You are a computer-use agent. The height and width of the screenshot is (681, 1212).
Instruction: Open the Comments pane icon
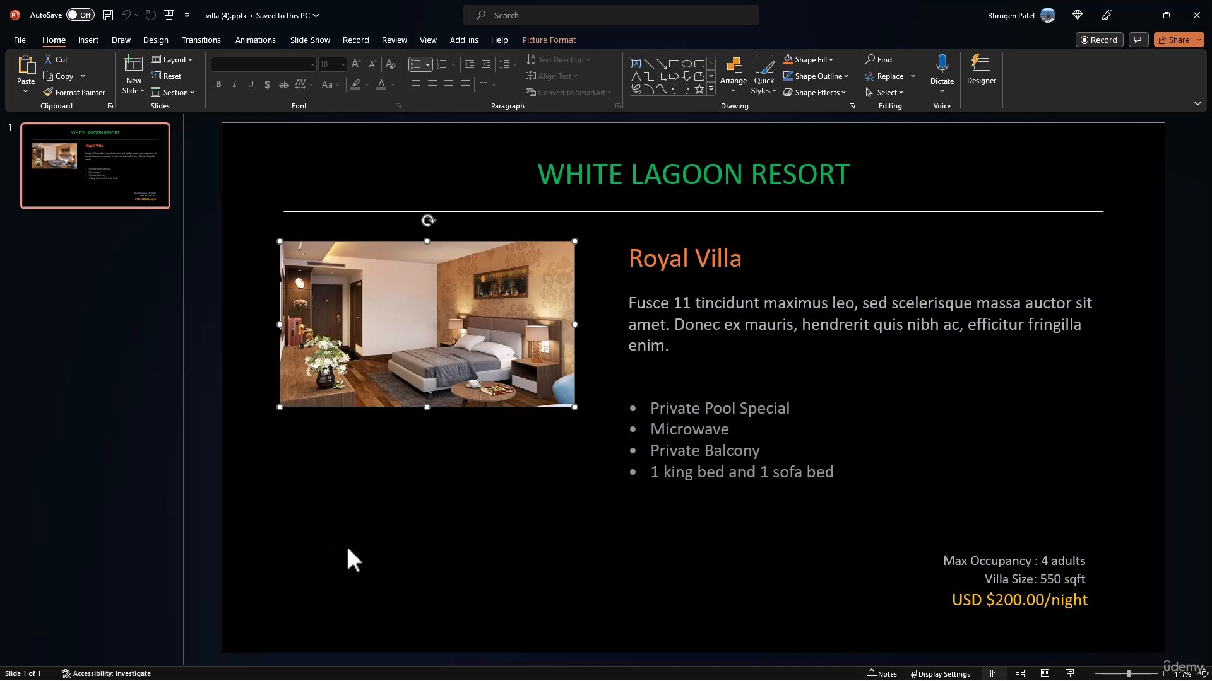pyautogui.click(x=1138, y=40)
